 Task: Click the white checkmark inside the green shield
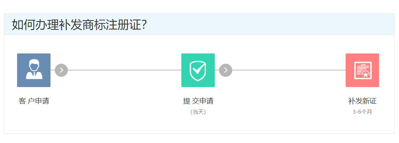198,68
